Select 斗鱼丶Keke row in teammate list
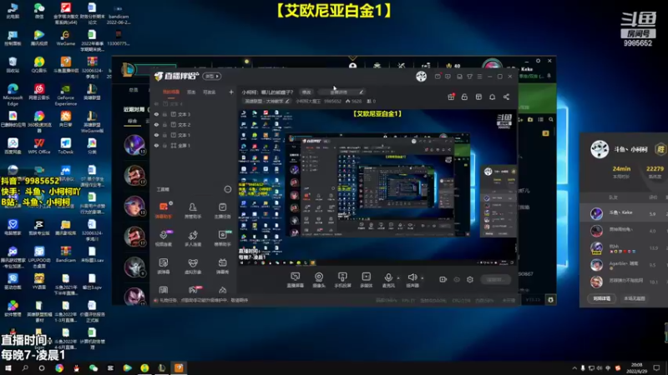668x375 pixels. pos(624,213)
